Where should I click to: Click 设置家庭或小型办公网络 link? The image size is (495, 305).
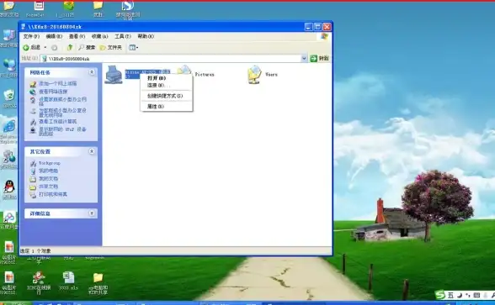pos(62,101)
